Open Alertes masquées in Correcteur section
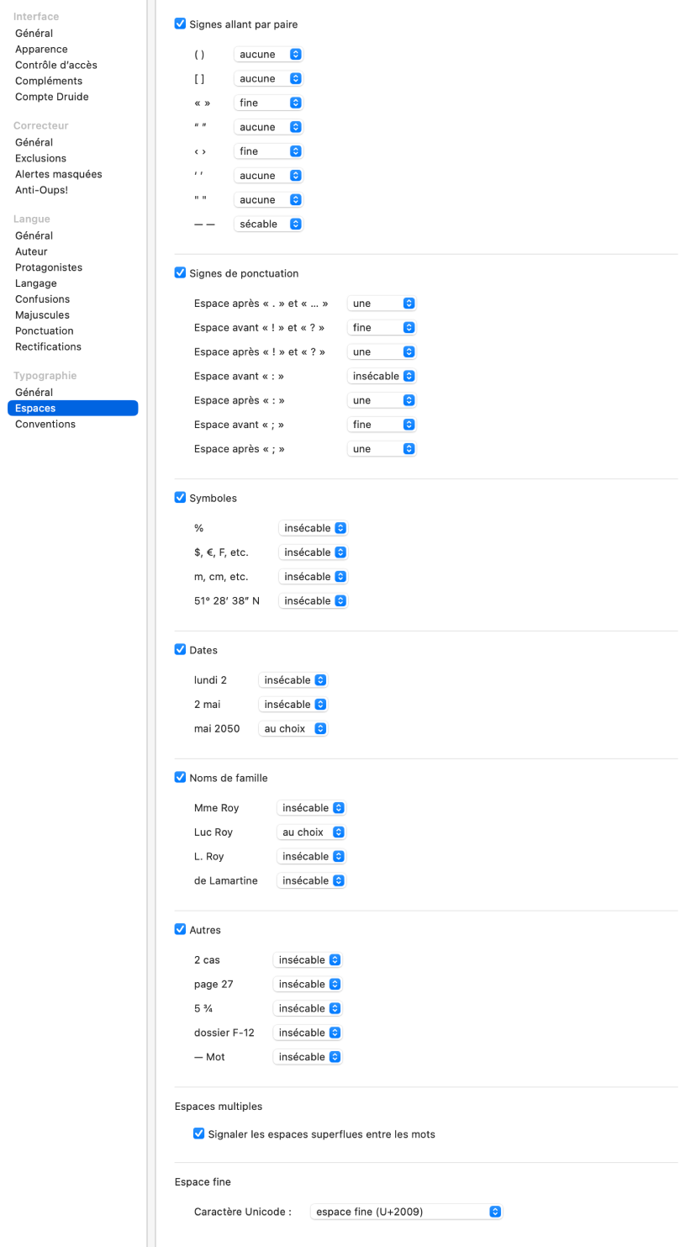This screenshot has width=696, height=1247. (x=58, y=174)
